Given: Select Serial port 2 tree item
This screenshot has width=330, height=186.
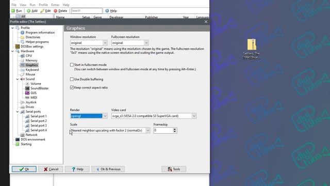Looking at the screenshot, I should point(39,121).
